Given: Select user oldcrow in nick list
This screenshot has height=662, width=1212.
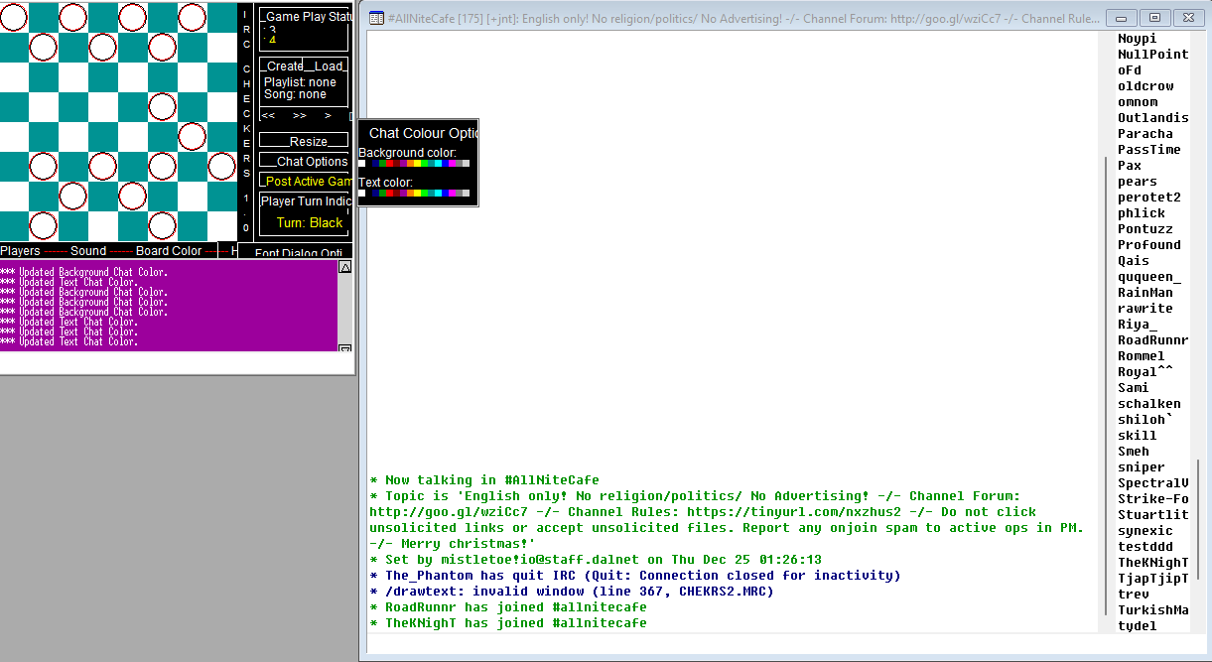Looking at the screenshot, I should [x=1145, y=86].
